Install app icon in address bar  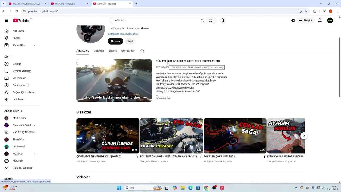point(300,11)
